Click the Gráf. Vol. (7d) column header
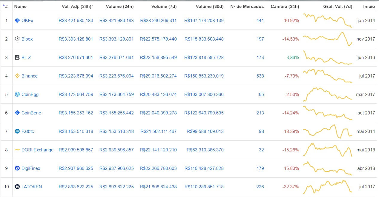The height and width of the screenshot is (197, 379). pyautogui.click(x=337, y=6)
